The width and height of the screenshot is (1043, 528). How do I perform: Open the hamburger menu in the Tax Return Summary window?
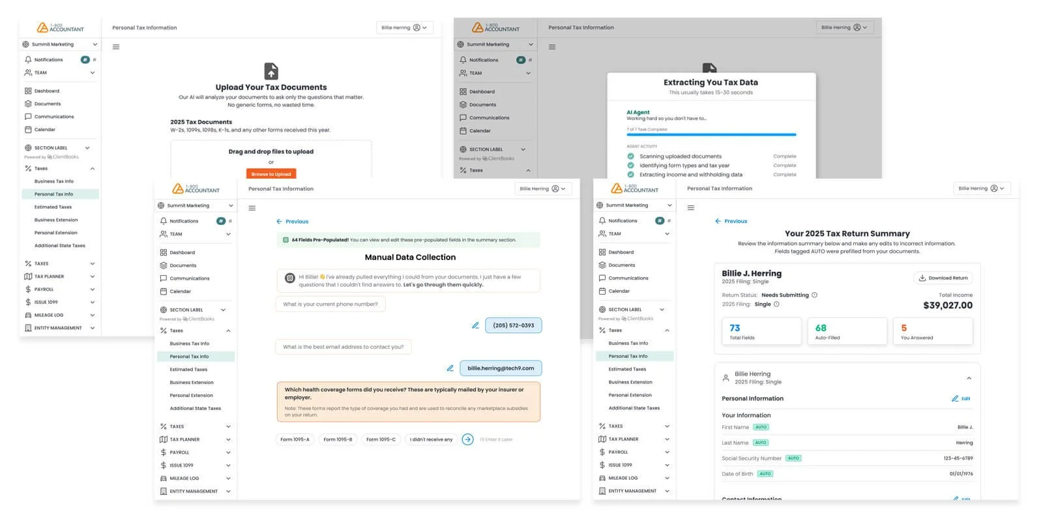coord(691,208)
